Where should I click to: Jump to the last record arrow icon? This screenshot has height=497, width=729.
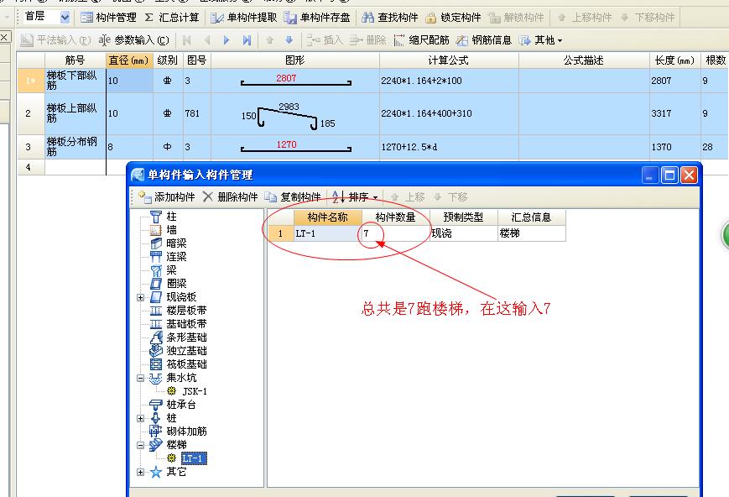pos(247,40)
